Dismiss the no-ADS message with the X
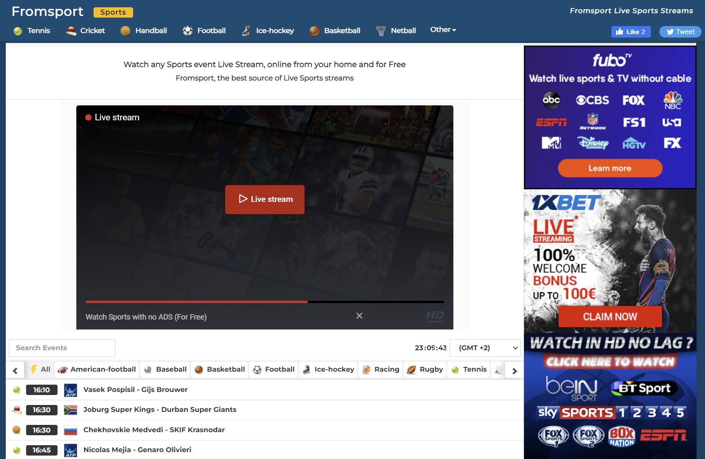Viewport: 705px width, 459px height. click(x=359, y=316)
